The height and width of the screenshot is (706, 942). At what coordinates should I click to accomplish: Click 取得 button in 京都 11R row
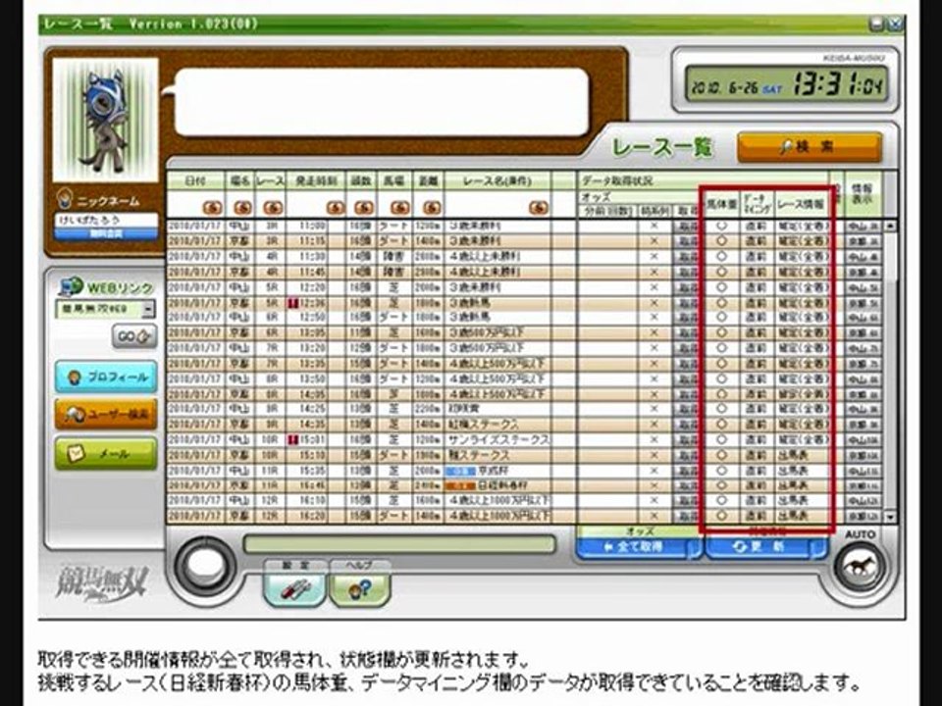pos(686,485)
